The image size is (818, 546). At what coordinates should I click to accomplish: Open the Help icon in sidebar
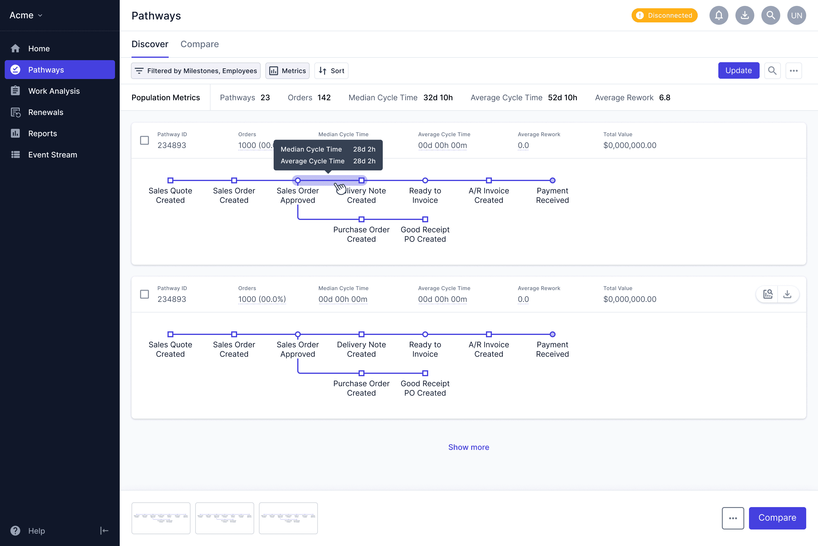pyautogui.click(x=15, y=530)
